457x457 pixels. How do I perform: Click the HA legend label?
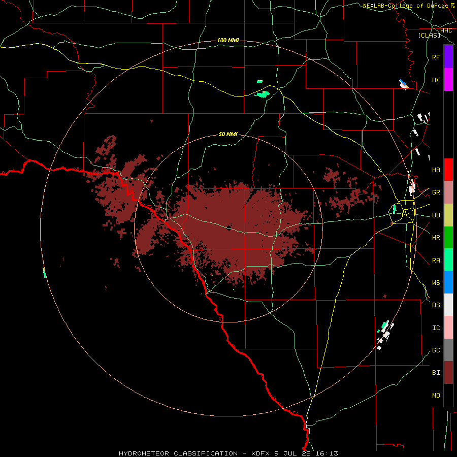pyautogui.click(x=436, y=170)
